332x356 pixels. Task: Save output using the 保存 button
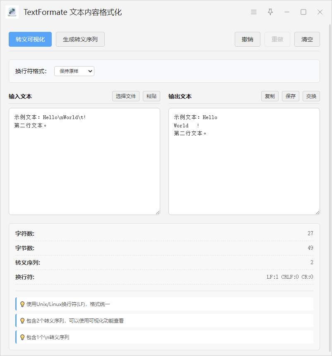click(291, 96)
